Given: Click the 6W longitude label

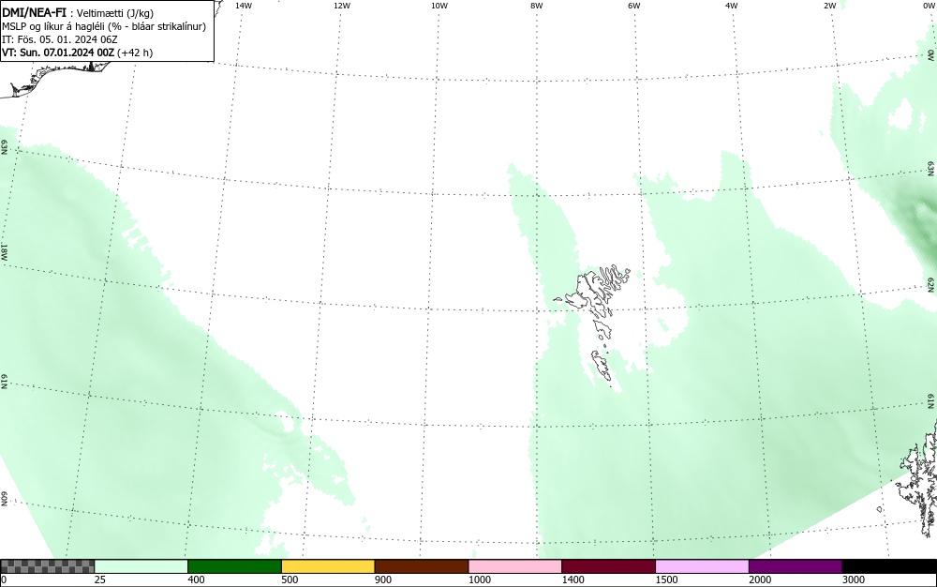Looking at the screenshot, I should coord(634,6).
